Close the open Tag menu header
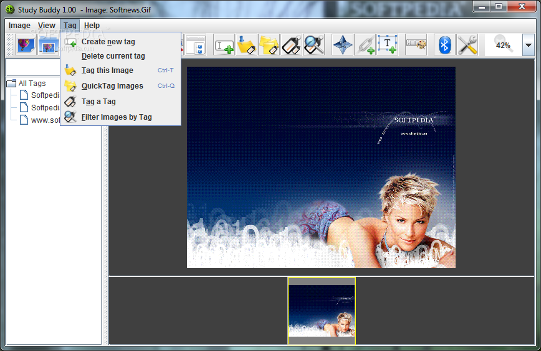The height and width of the screenshot is (351, 541). 70,26
